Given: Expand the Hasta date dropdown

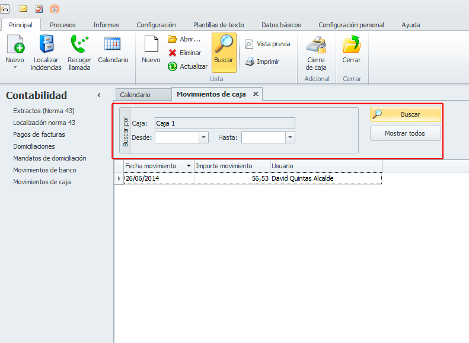Looking at the screenshot, I should coord(290,137).
